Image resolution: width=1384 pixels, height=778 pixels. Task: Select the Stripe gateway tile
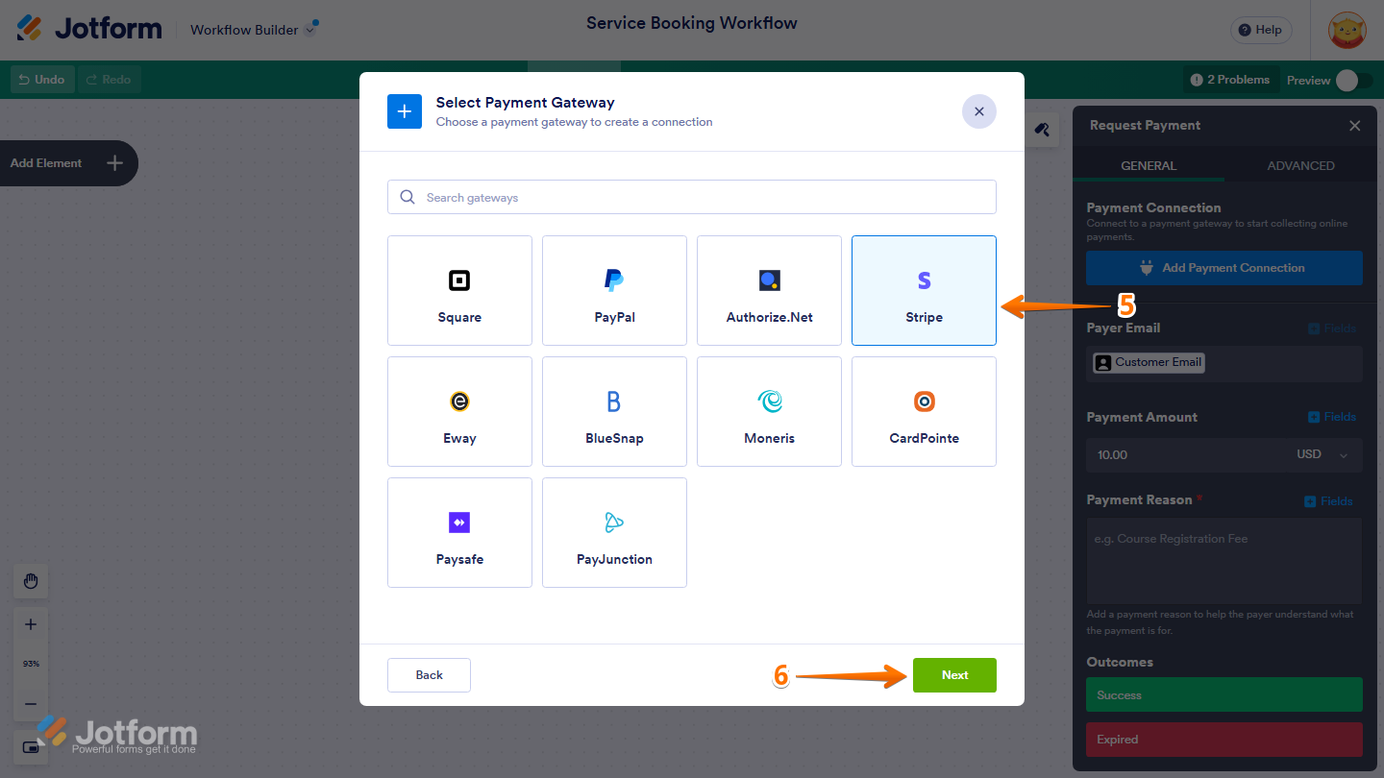[x=924, y=290]
